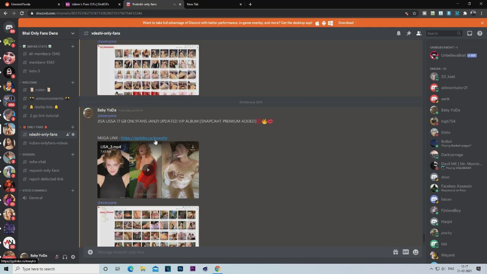Open user settings gear beside headphones
This screenshot has height=274, width=487.
point(73,257)
